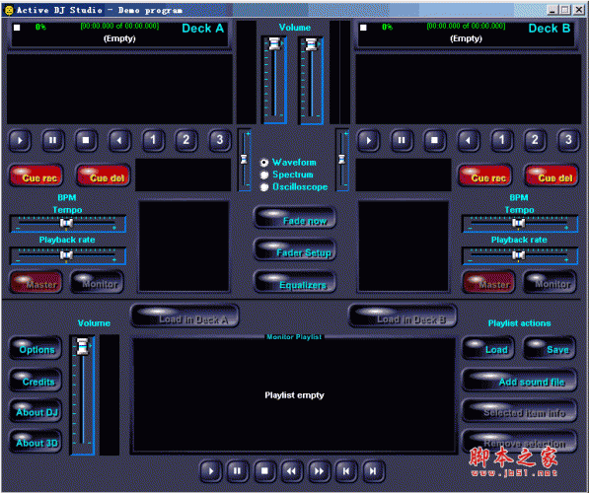Click the empty Monitor Playlist area
589x493 pixels.
[294, 395]
